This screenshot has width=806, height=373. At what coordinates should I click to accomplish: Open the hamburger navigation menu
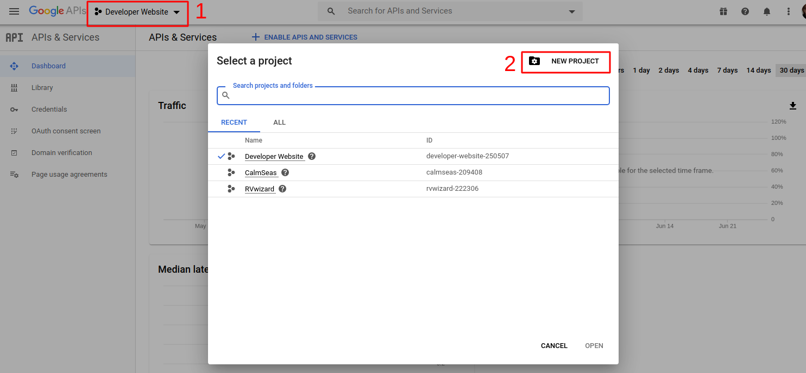[14, 11]
